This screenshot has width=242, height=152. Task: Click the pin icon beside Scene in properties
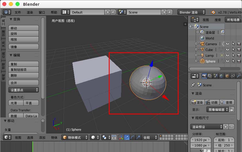[x=193, y=85]
